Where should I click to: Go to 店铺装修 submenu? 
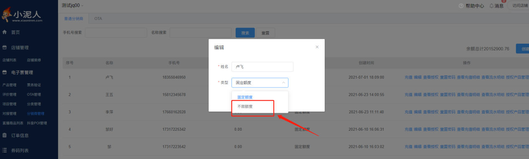34,60
